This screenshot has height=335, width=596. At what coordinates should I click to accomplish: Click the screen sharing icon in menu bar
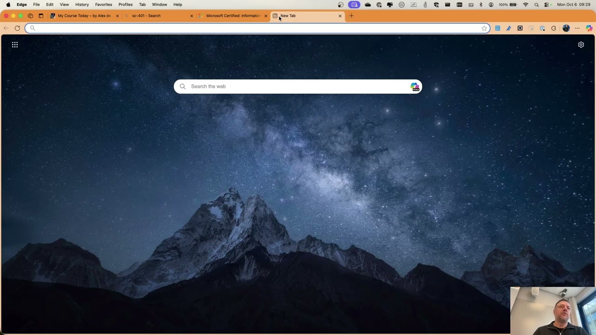click(354, 5)
